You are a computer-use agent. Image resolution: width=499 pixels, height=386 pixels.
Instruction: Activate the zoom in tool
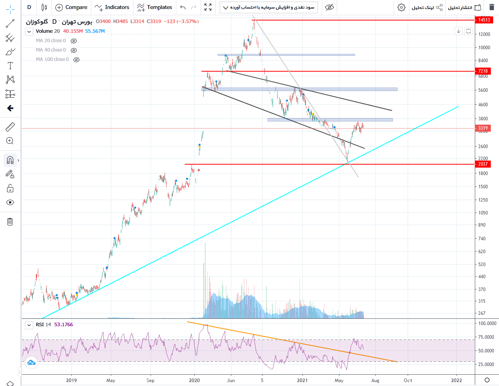[10, 141]
